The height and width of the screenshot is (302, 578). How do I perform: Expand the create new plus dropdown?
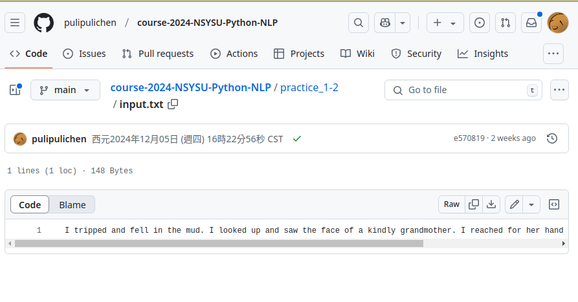pos(445,23)
